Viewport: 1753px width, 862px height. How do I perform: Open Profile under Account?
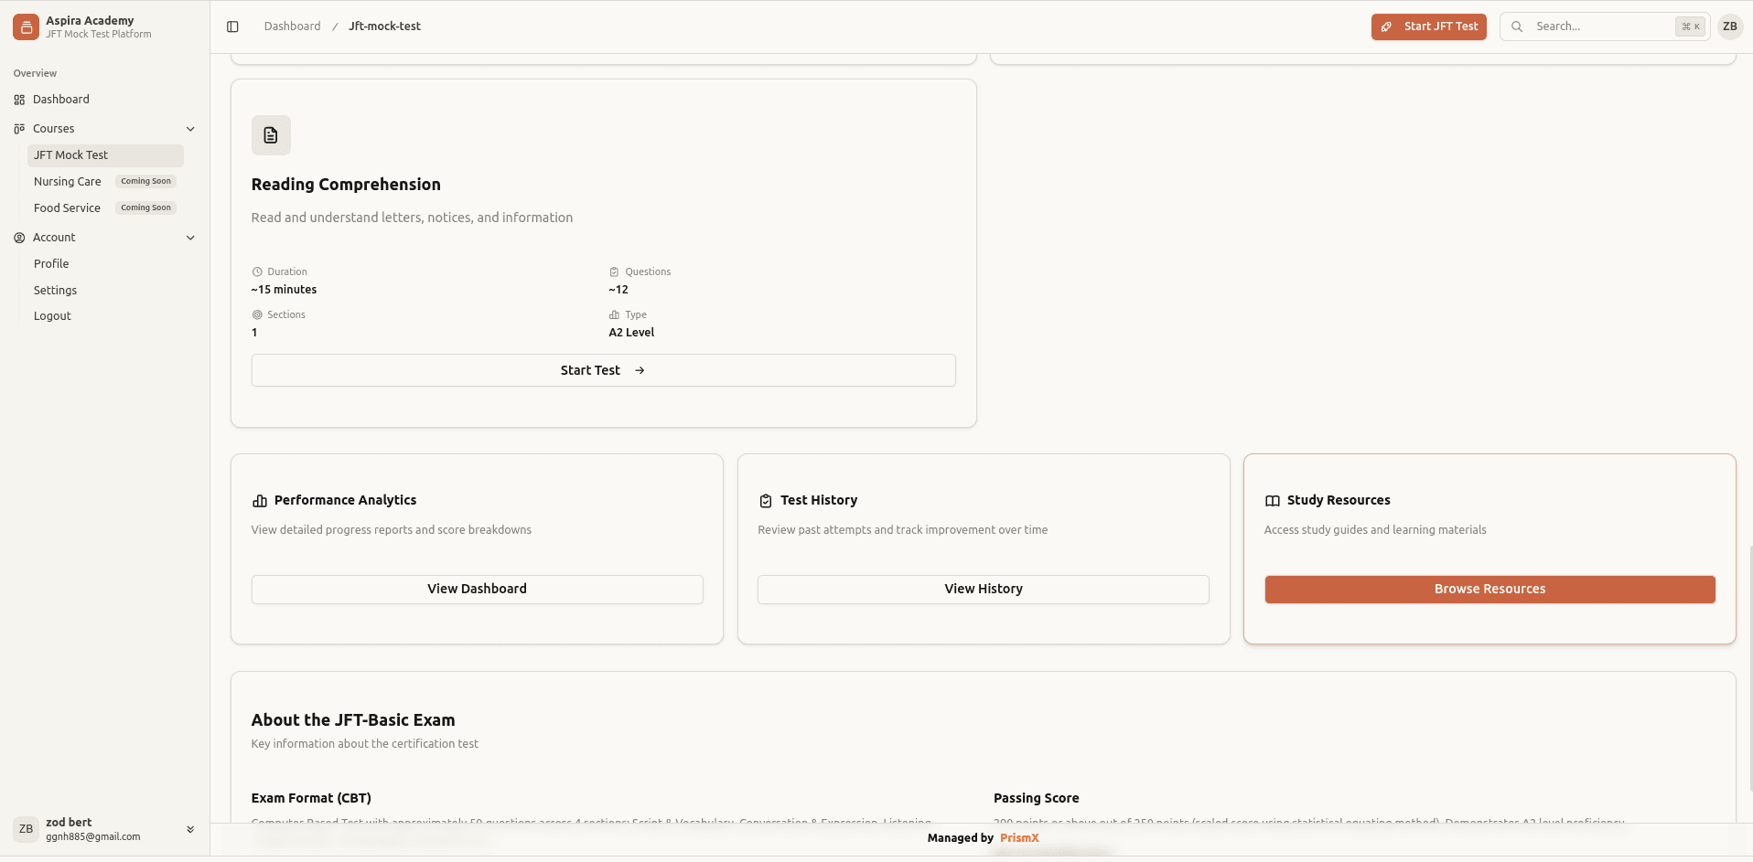(x=105, y=264)
